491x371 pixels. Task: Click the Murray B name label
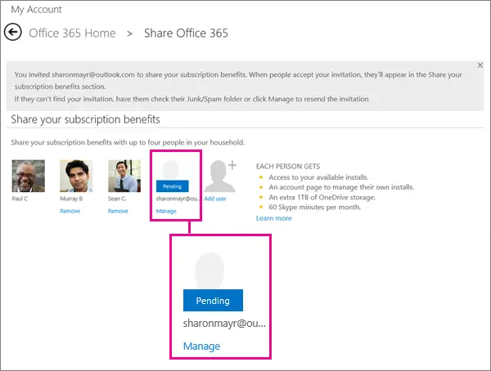pyautogui.click(x=71, y=199)
